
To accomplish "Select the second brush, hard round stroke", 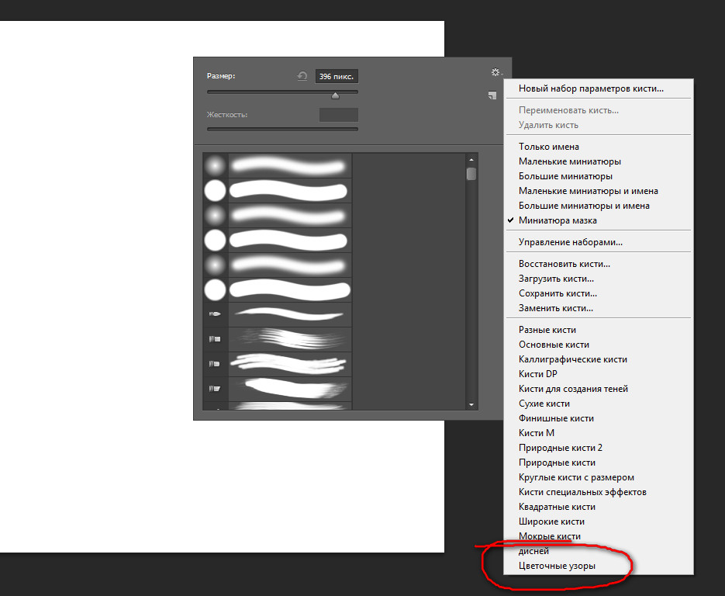I will (277, 191).
